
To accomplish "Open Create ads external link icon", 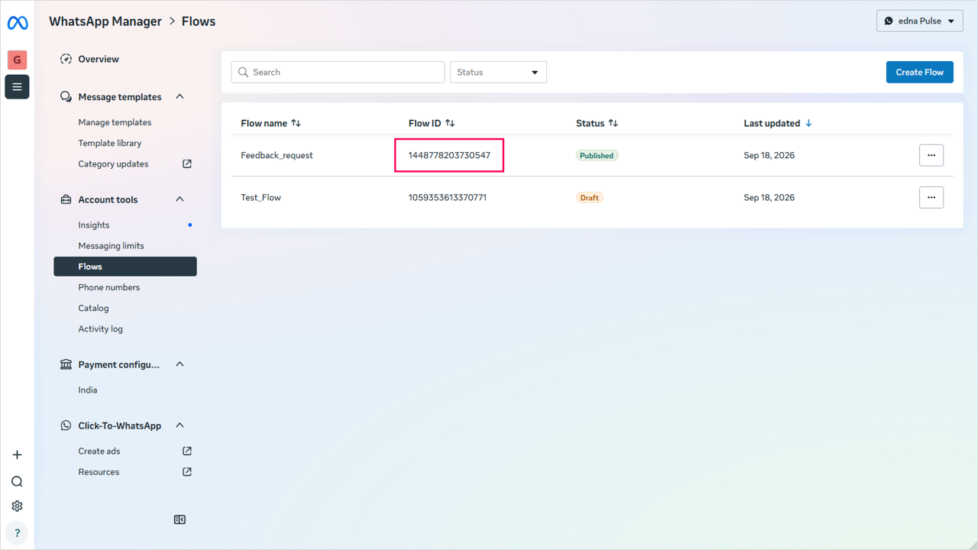I will click(x=187, y=451).
